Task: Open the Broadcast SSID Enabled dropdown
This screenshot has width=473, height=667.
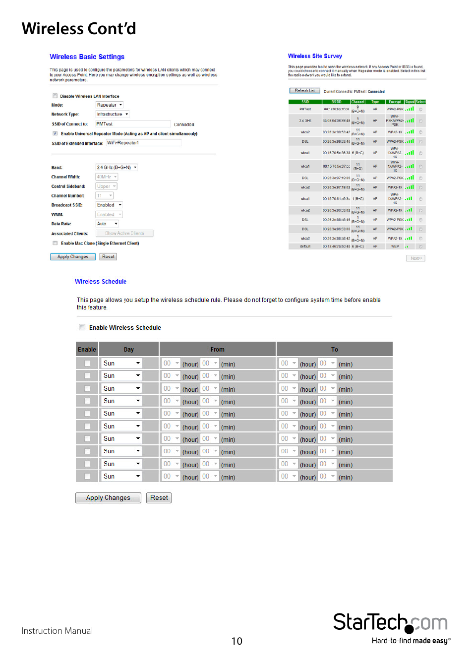Action: click(109, 205)
